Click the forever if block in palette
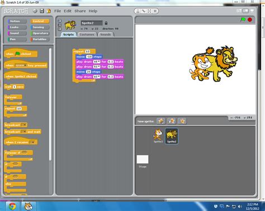 tap(18, 155)
